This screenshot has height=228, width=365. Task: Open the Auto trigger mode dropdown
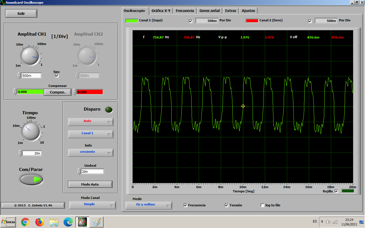coord(91,122)
